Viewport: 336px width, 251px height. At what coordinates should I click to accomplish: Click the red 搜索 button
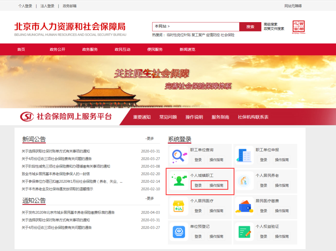click(250, 27)
